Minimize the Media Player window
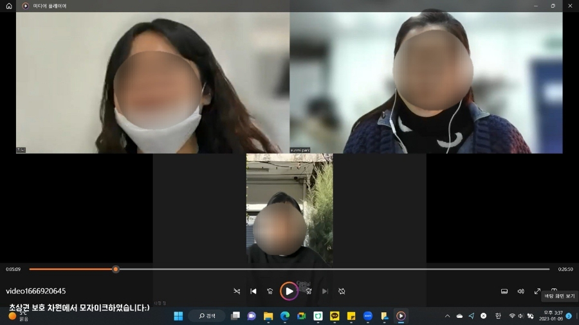Image resolution: width=579 pixels, height=325 pixels. click(536, 6)
